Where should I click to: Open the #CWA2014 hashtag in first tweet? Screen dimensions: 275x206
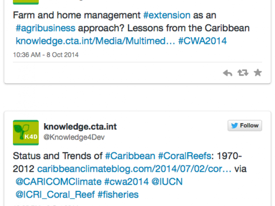pos(202,41)
